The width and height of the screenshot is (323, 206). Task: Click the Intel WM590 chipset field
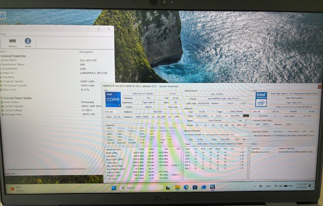223,99
